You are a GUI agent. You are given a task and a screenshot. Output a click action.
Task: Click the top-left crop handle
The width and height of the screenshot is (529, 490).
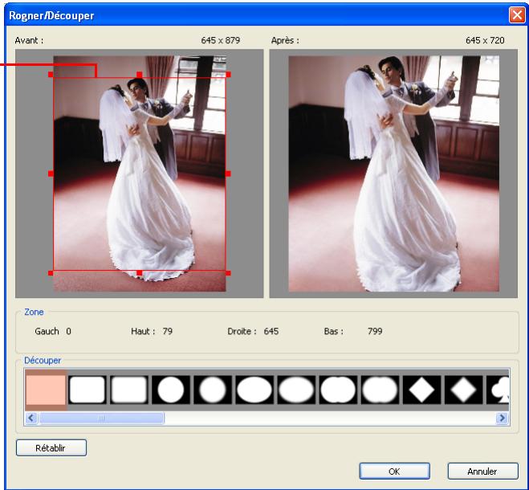[51, 74]
